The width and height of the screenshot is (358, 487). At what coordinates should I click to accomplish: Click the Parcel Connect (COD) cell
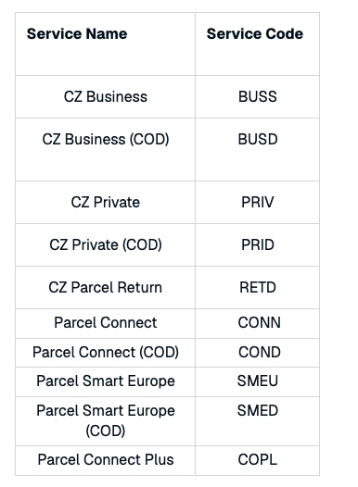106,353
